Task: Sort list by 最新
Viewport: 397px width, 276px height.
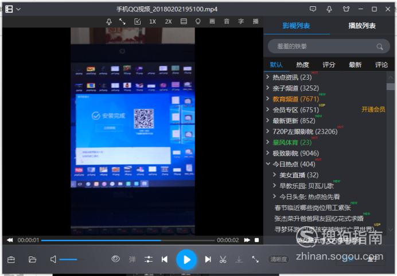Action: point(355,65)
